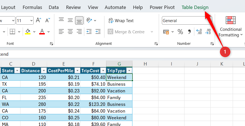The height and width of the screenshot is (126, 245).
Task: Select the cell with distance 195
Action: click(34, 84)
